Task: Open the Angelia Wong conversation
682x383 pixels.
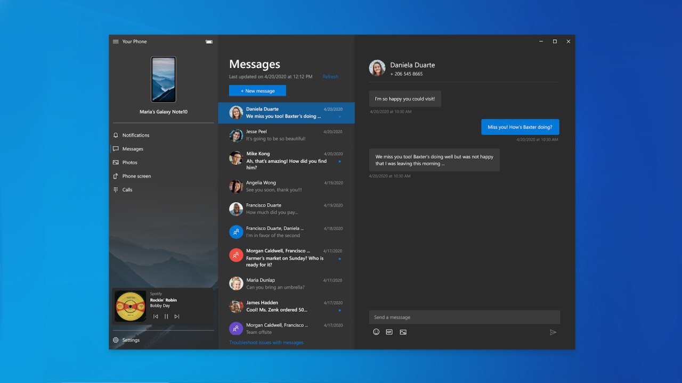Action: 286,186
